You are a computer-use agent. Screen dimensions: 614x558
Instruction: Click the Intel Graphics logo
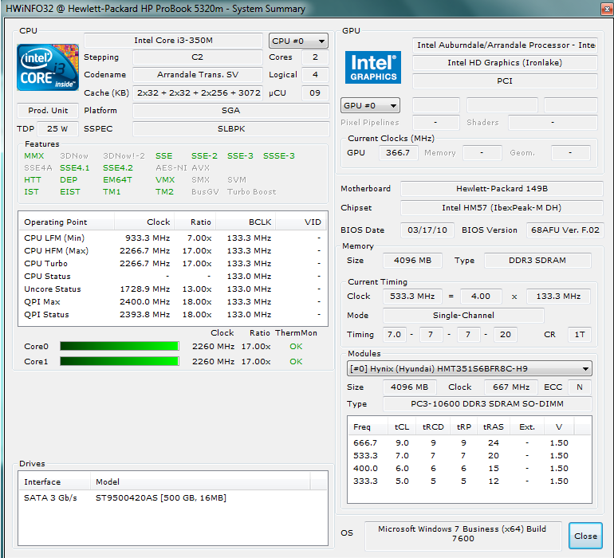click(373, 67)
